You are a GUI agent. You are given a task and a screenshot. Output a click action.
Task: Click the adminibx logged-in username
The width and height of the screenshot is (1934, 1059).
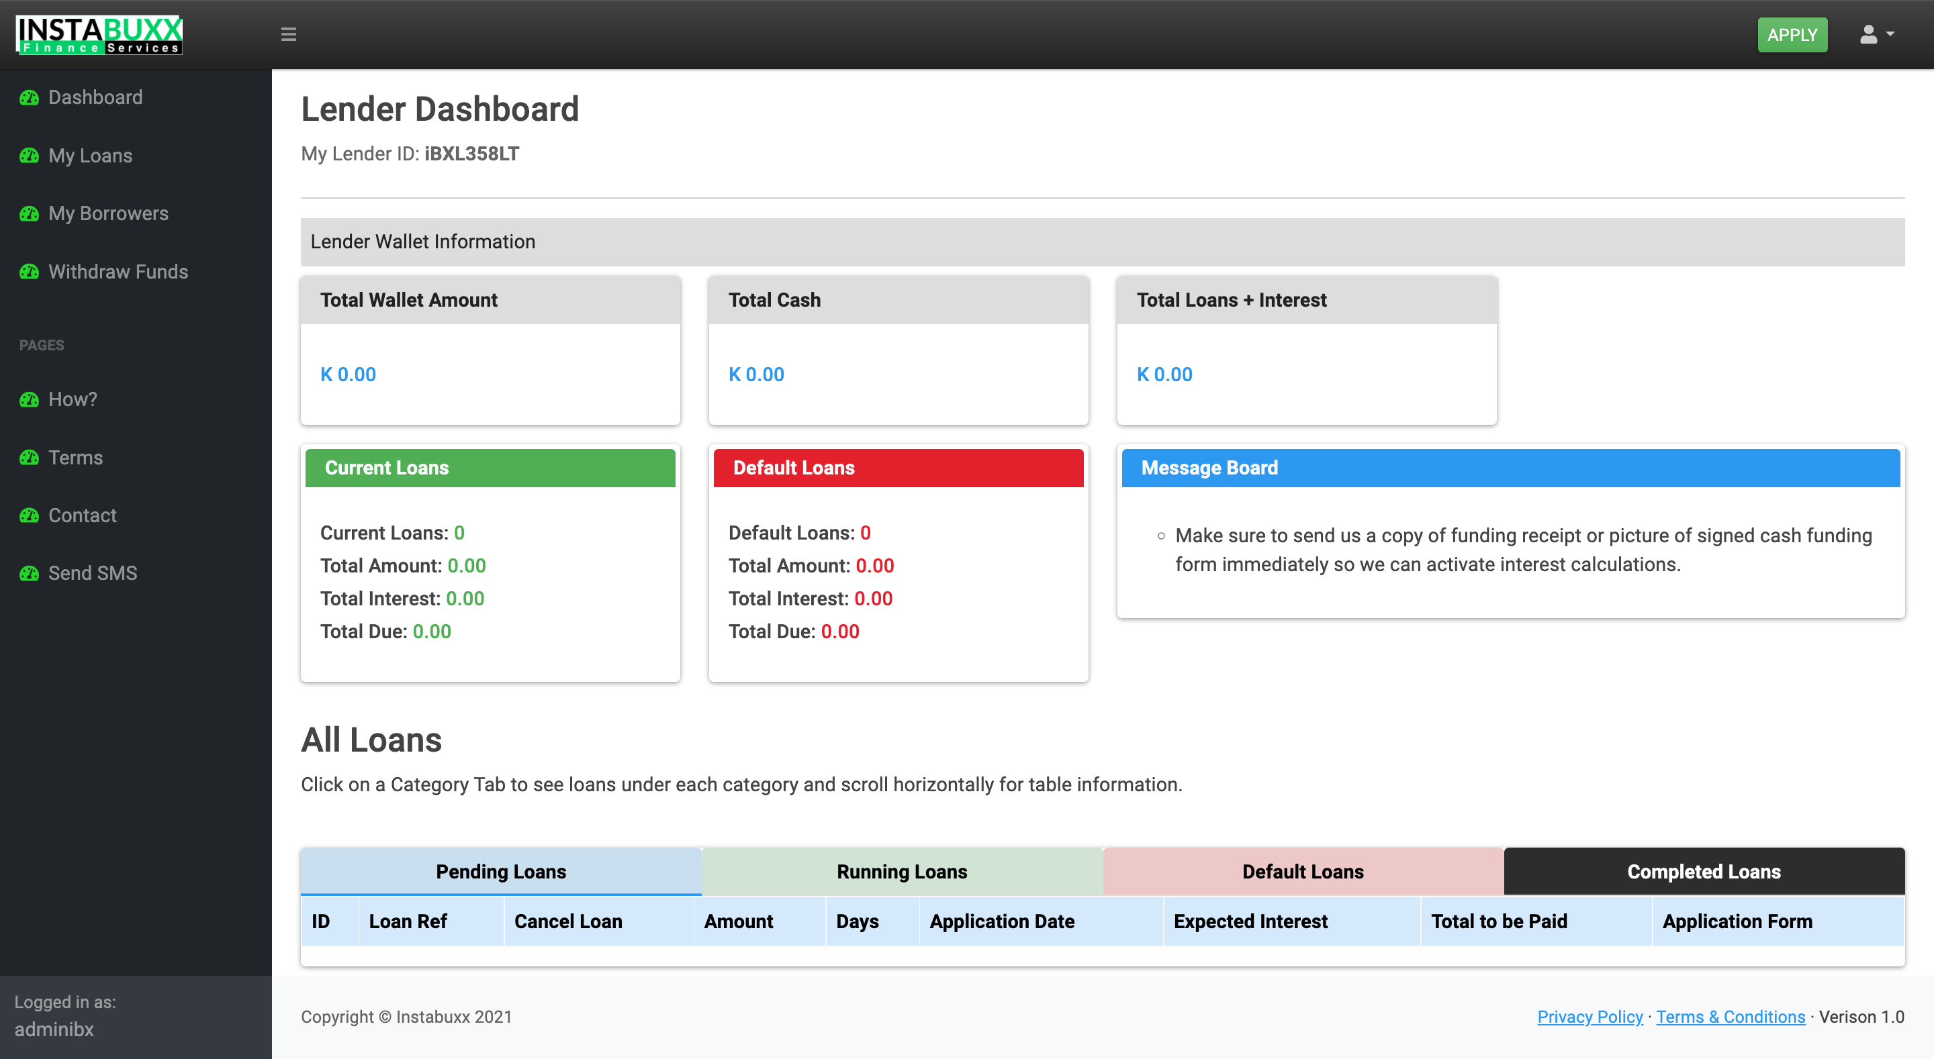coord(54,1029)
